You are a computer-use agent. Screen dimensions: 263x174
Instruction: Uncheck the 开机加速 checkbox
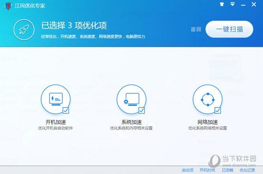(x=66, y=110)
